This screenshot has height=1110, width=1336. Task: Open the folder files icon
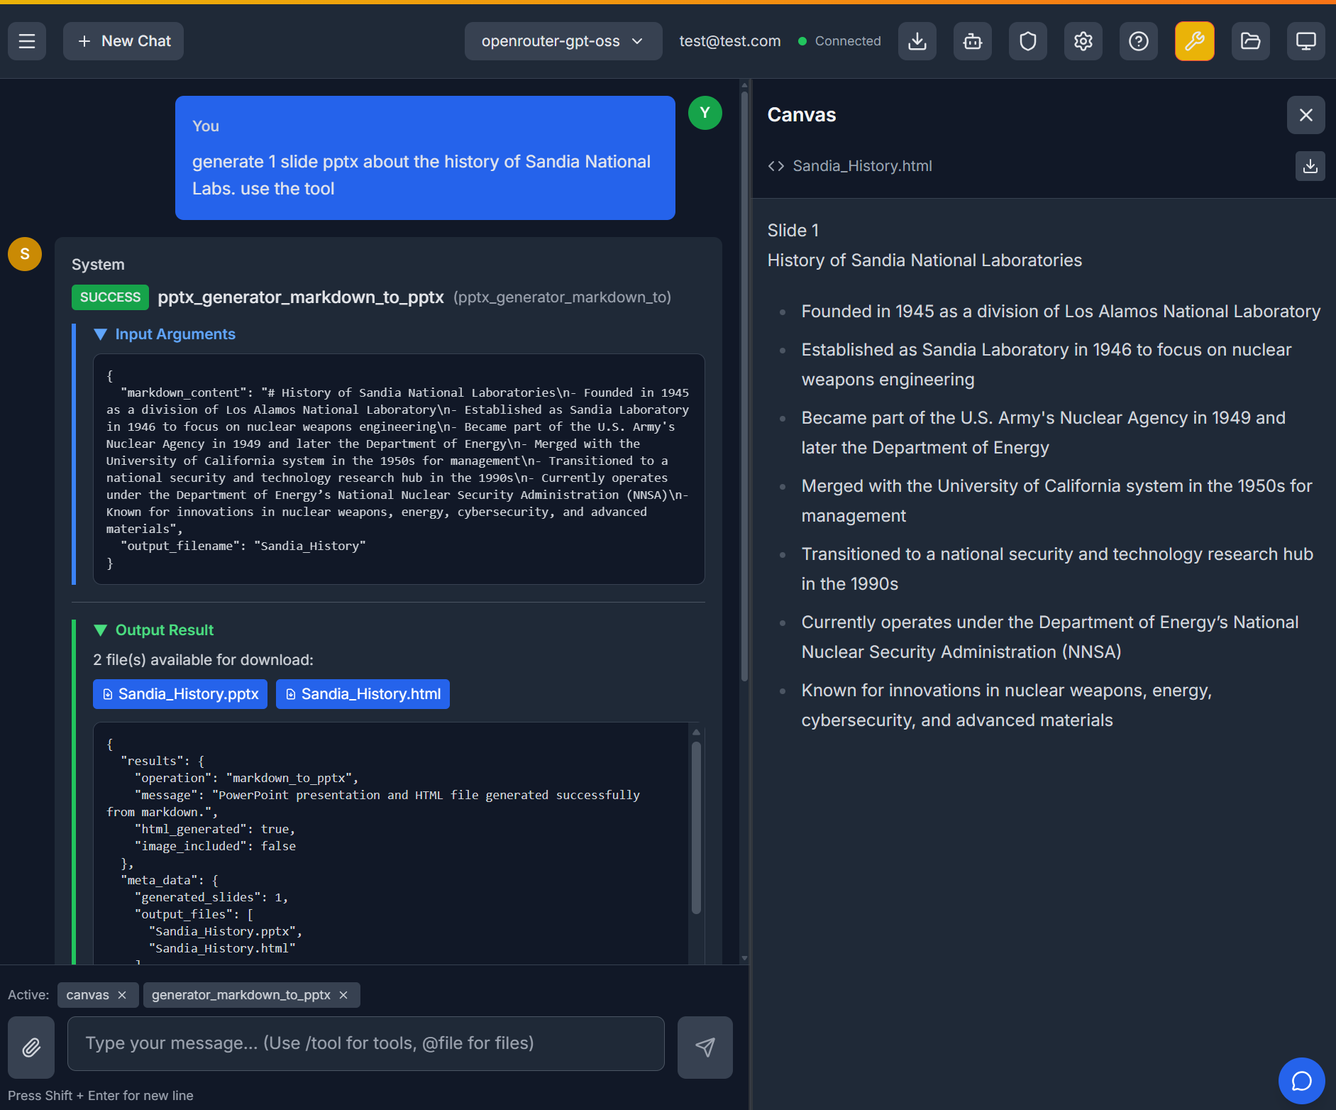pos(1251,41)
